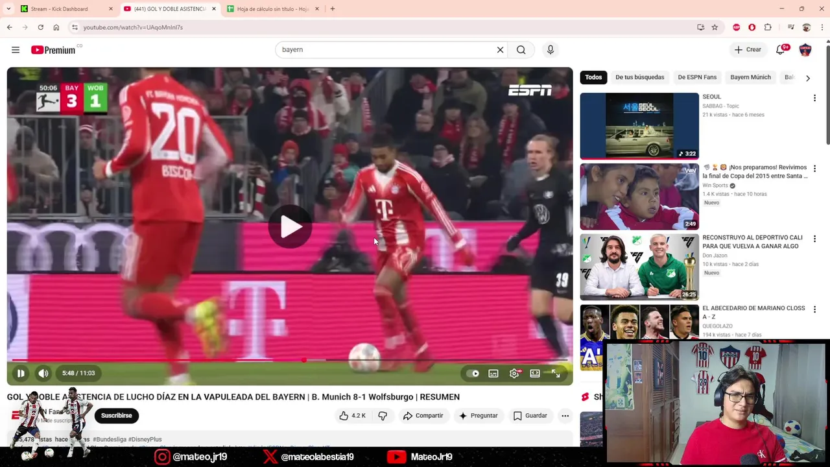This screenshot has width=830, height=467.
Task: Install app icon in address bar
Action: tap(700, 27)
